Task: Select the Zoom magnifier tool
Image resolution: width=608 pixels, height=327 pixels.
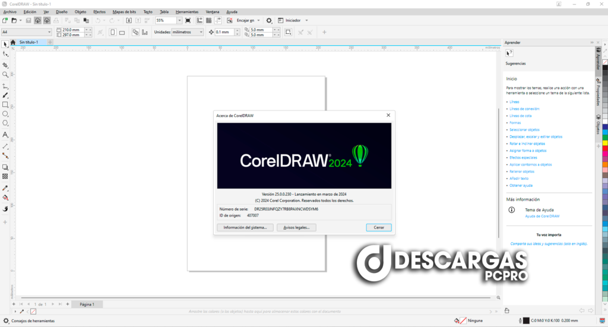Action: coord(5,75)
